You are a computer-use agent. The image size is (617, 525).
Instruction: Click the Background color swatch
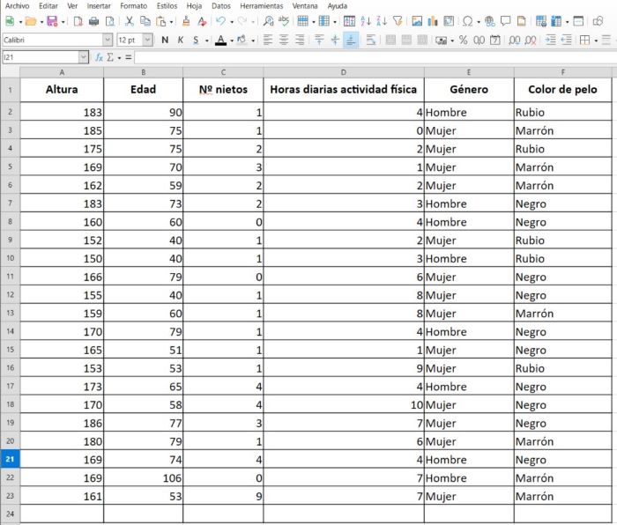(242, 40)
